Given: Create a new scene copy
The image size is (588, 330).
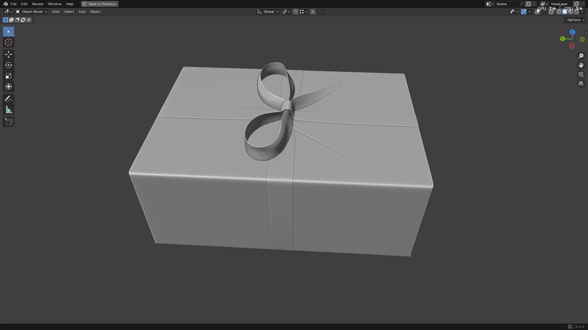Looking at the screenshot, I should 528,4.
